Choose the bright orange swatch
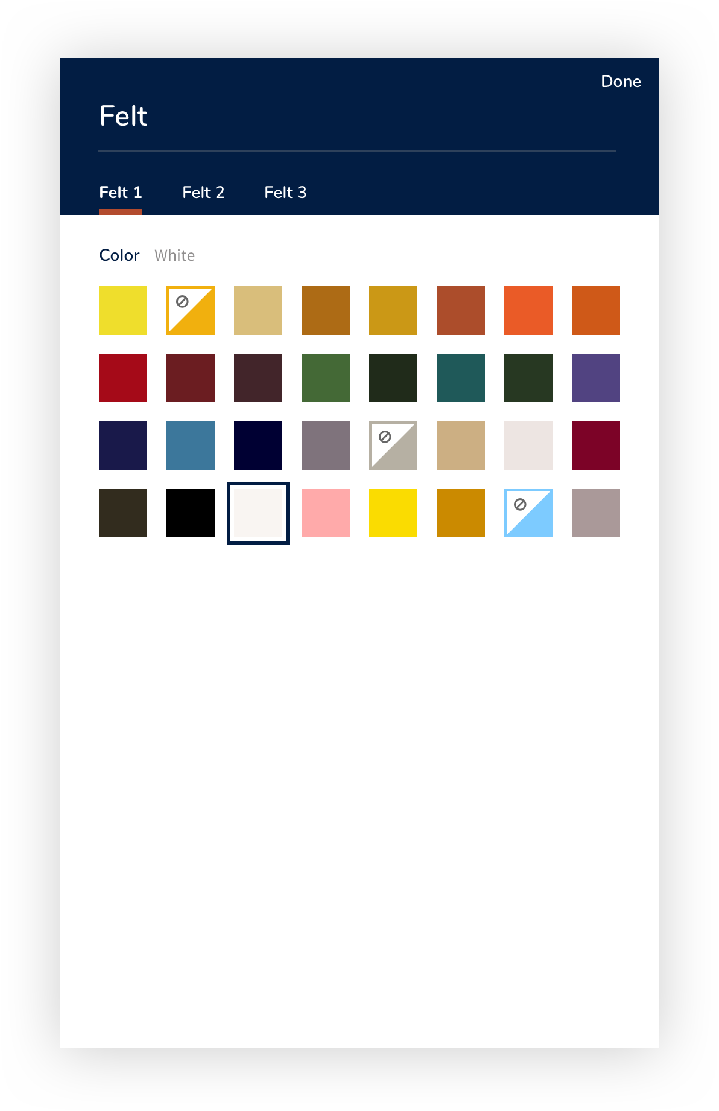This screenshot has height=1111, width=719. (528, 310)
